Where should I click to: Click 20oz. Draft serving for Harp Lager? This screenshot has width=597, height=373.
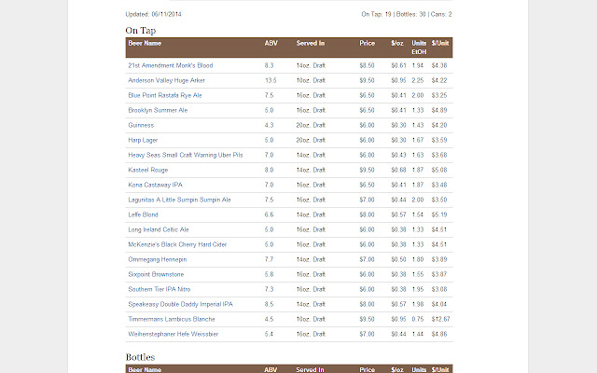click(x=311, y=140)
